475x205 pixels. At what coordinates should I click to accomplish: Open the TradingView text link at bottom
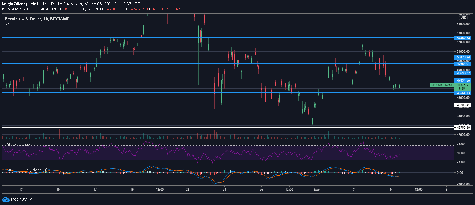[x=22, y=199]
